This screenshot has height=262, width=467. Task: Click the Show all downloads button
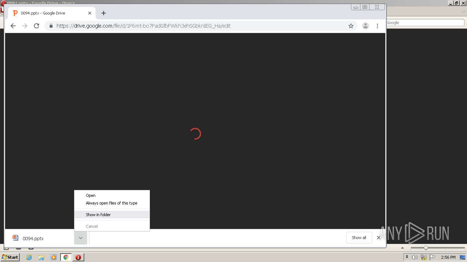pyautogui.click(x=359, y=238)
